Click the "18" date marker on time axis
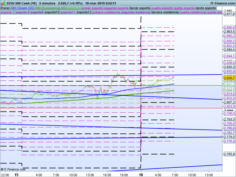The height and width of the screenshot is (177, 236). pyautogui.click(x=141, y=174)
